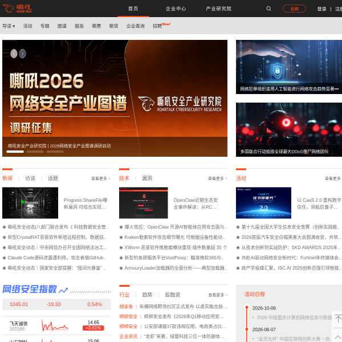342x342 pixels.
Task: Switch to the 行业 tab
Action: click(x=124, y=295)
